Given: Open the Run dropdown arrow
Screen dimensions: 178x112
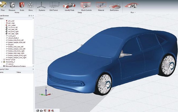Looking at the screenshot, I should pos(135,12).
